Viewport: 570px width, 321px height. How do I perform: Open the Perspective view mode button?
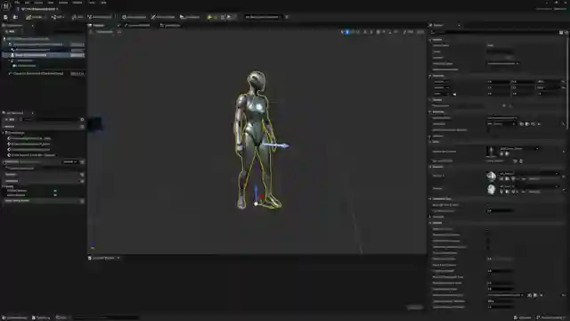pos(104,32)
